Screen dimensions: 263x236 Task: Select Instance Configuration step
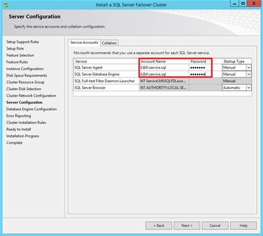(25, 69)
